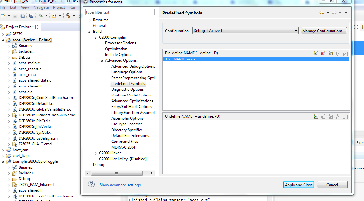
Task: Move Pre-define NAME entry down
Action: (x=345, y=53)
